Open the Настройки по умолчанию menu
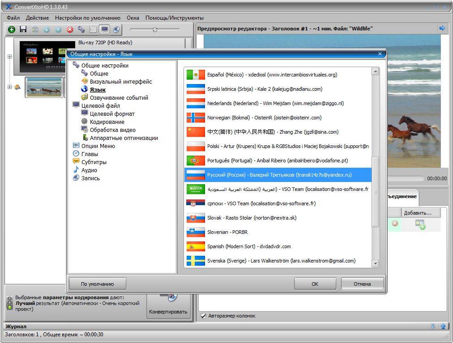453x343 pixels. pos(88,18)
